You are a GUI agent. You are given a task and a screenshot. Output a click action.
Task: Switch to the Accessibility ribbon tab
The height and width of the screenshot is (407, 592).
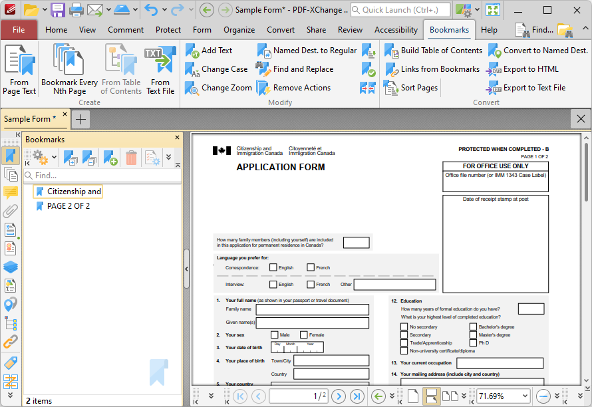coord(396,30)
